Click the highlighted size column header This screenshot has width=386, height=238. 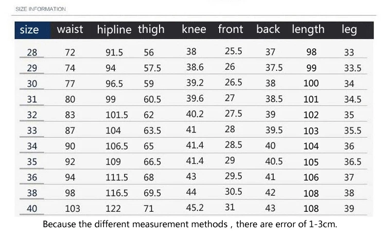(32, 30)
